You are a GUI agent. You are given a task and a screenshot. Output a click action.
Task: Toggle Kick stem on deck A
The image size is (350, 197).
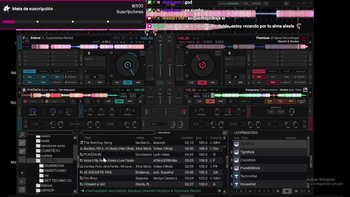tap(29, 82)
